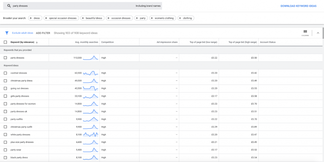Sort by Avg. monthly searches column

click(87, 42)
